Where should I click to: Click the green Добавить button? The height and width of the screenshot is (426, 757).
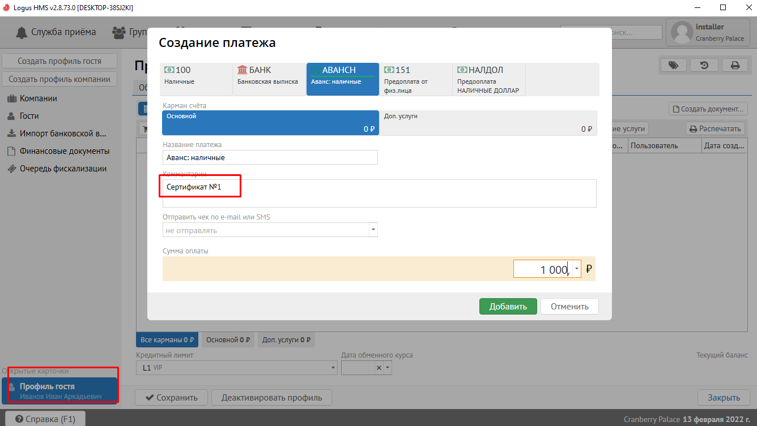pos(508,307)
